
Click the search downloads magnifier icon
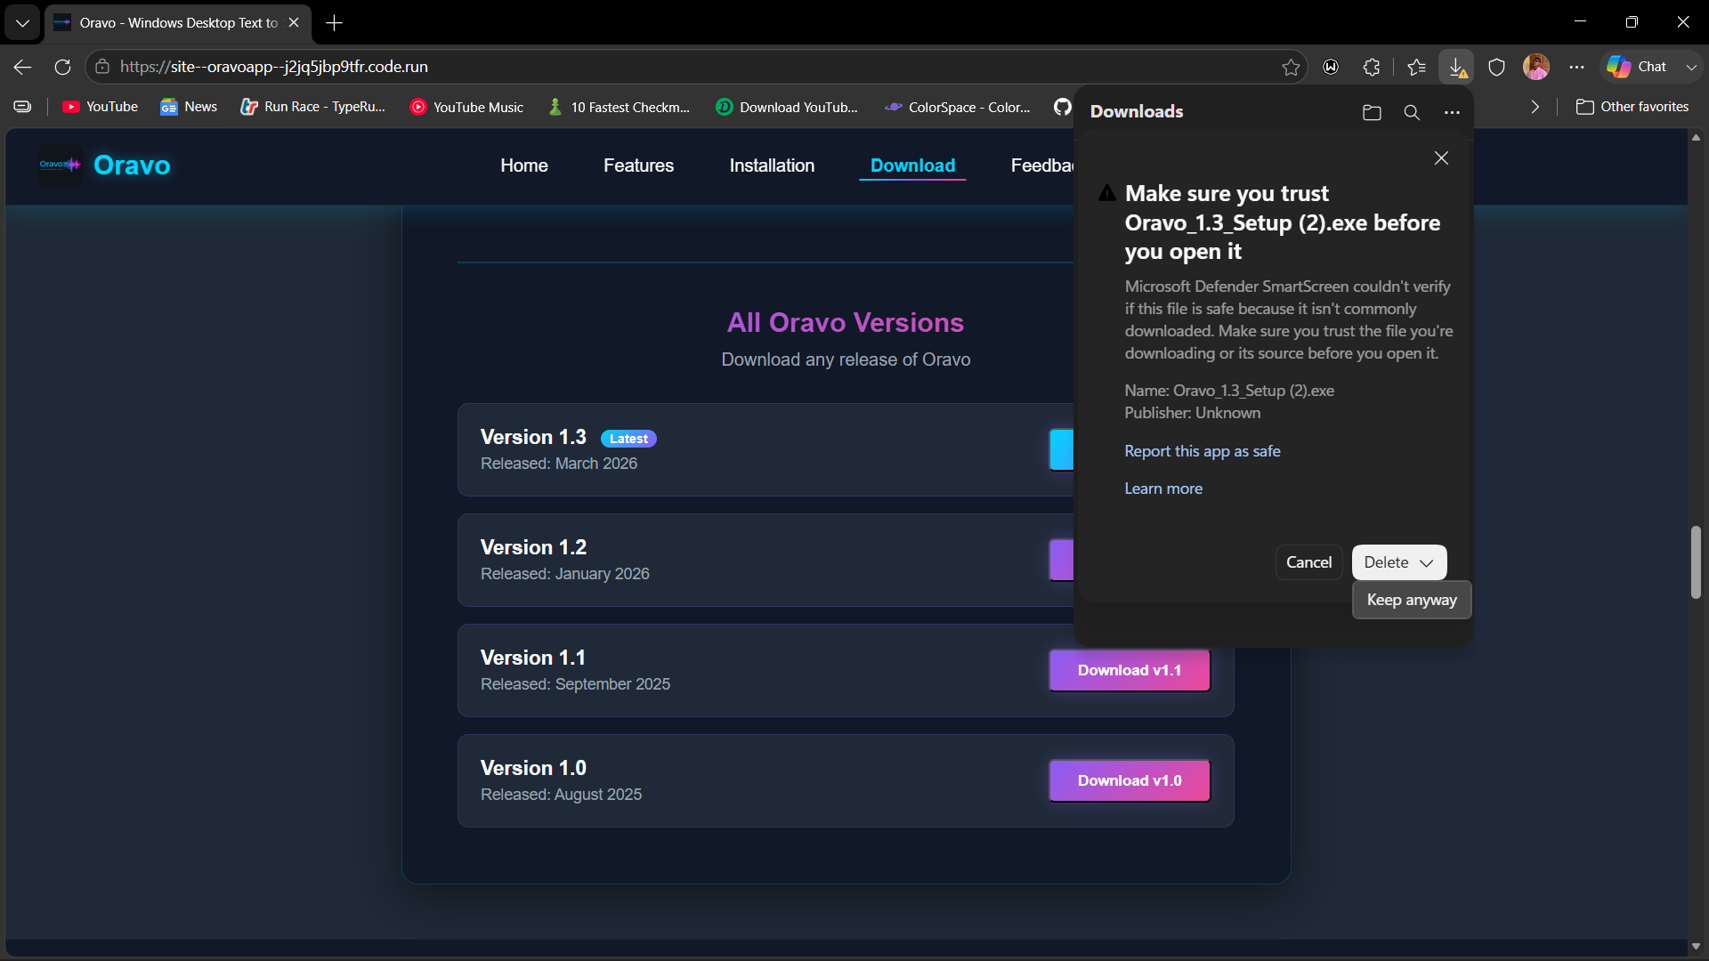click(1412, 112)
